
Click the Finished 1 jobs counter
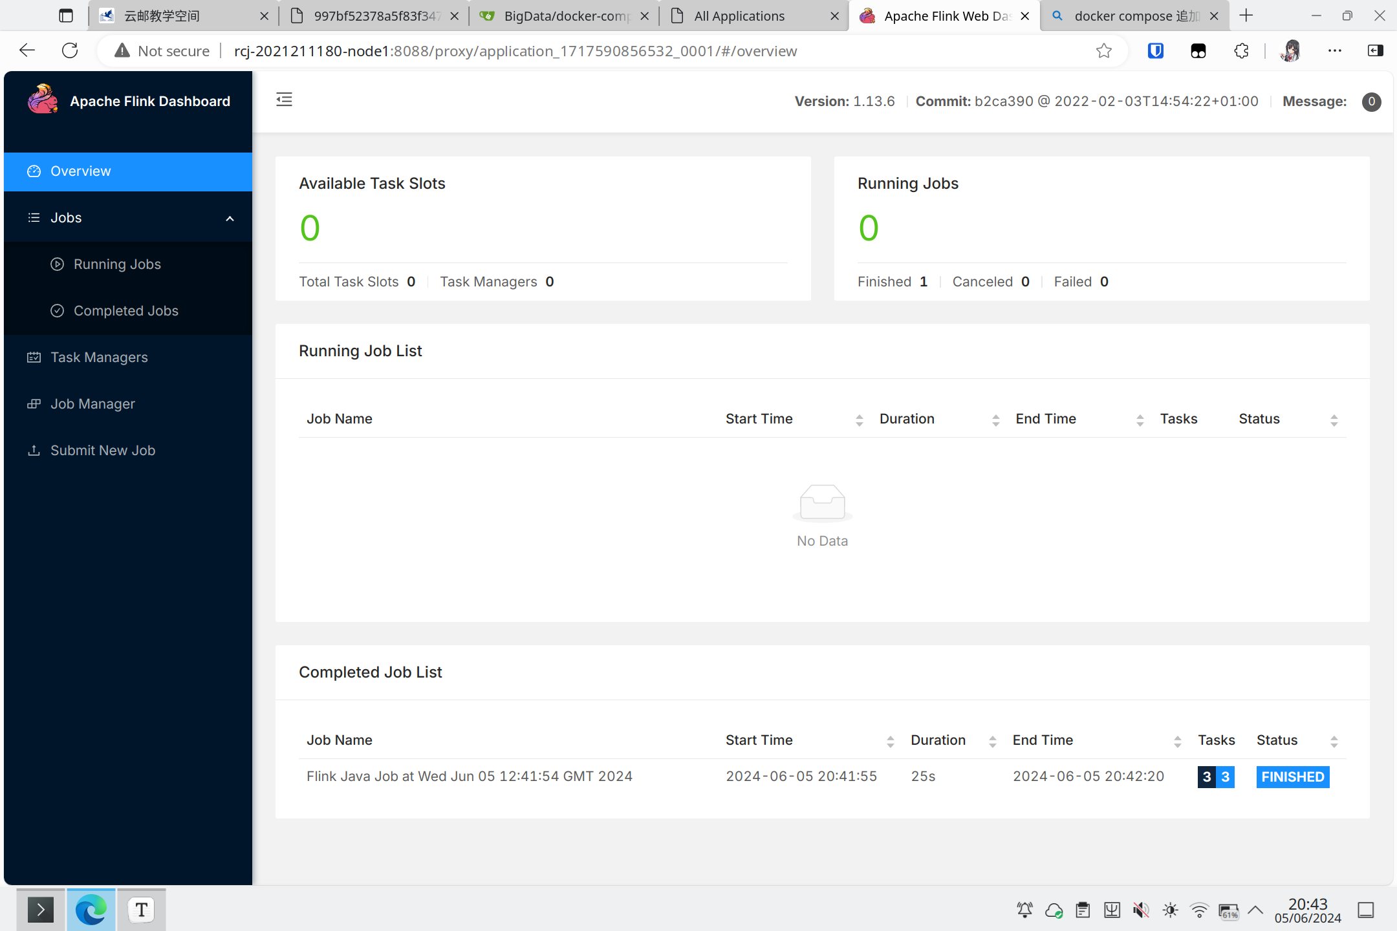(893, 282)
